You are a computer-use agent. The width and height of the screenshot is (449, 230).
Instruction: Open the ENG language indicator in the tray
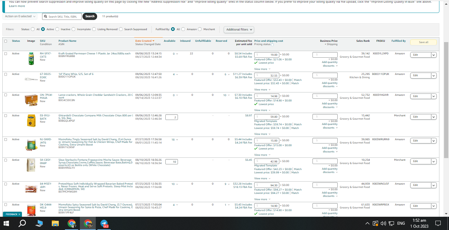coord(401,223)
